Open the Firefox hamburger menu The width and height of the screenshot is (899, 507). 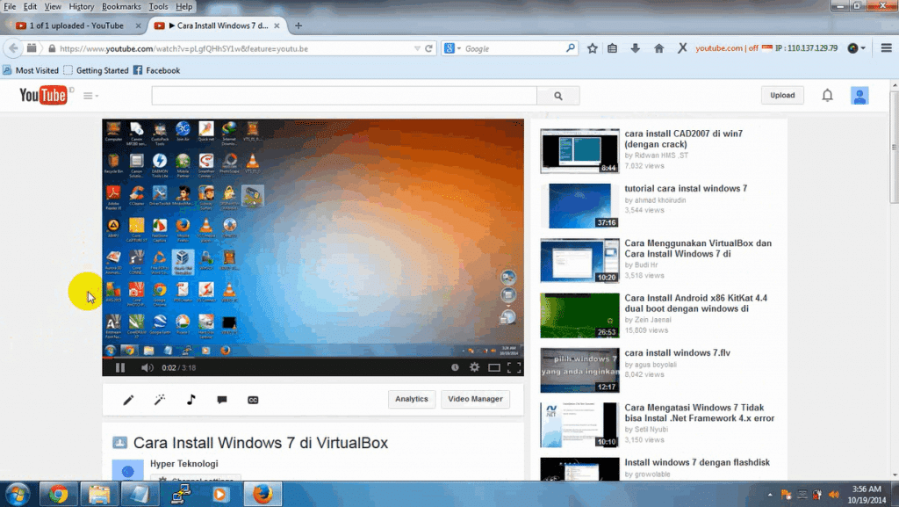coord(887,48)
